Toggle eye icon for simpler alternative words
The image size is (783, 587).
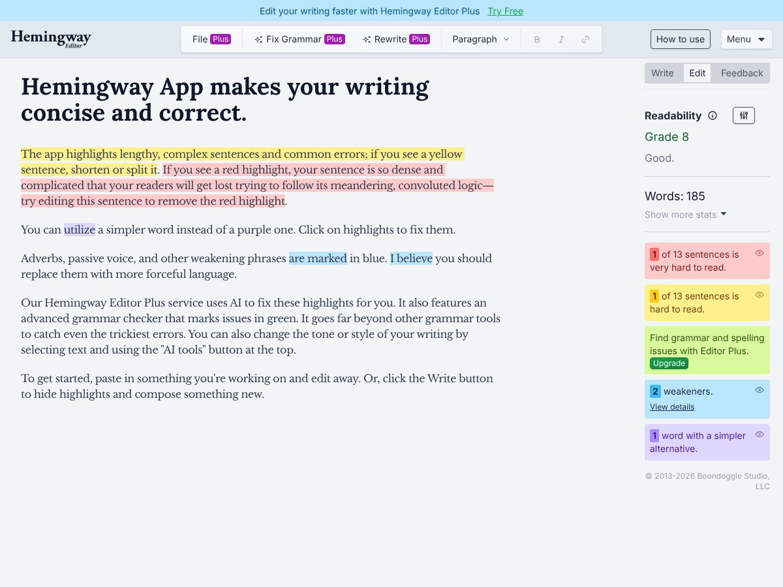[x=760, y=434]
